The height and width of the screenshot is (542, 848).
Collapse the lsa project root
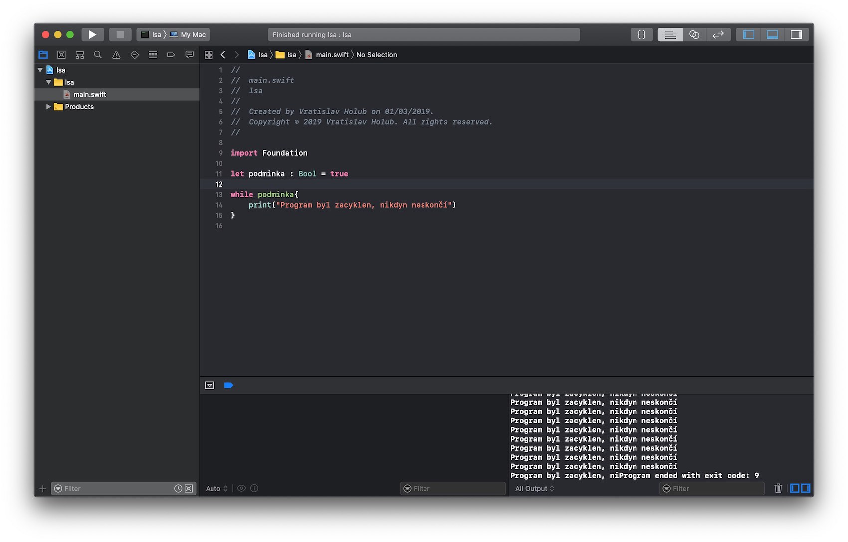point(40,70)
